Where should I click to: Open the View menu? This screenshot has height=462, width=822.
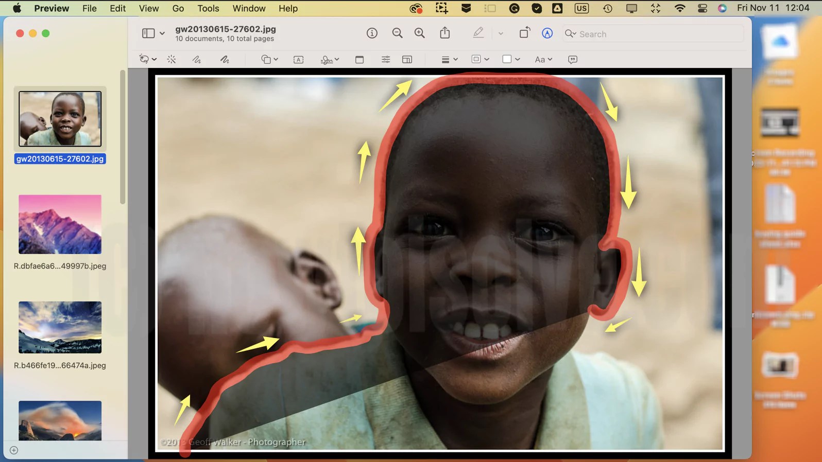pos(149,8)
